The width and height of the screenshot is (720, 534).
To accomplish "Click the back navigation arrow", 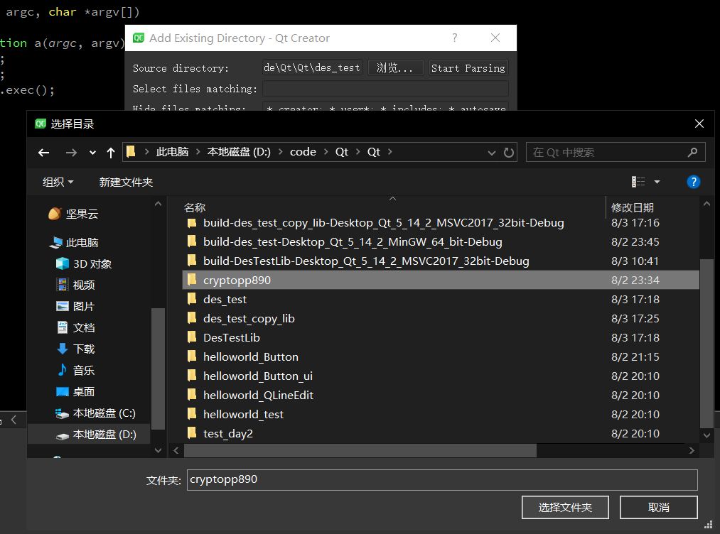I will [x=44, y=152].
